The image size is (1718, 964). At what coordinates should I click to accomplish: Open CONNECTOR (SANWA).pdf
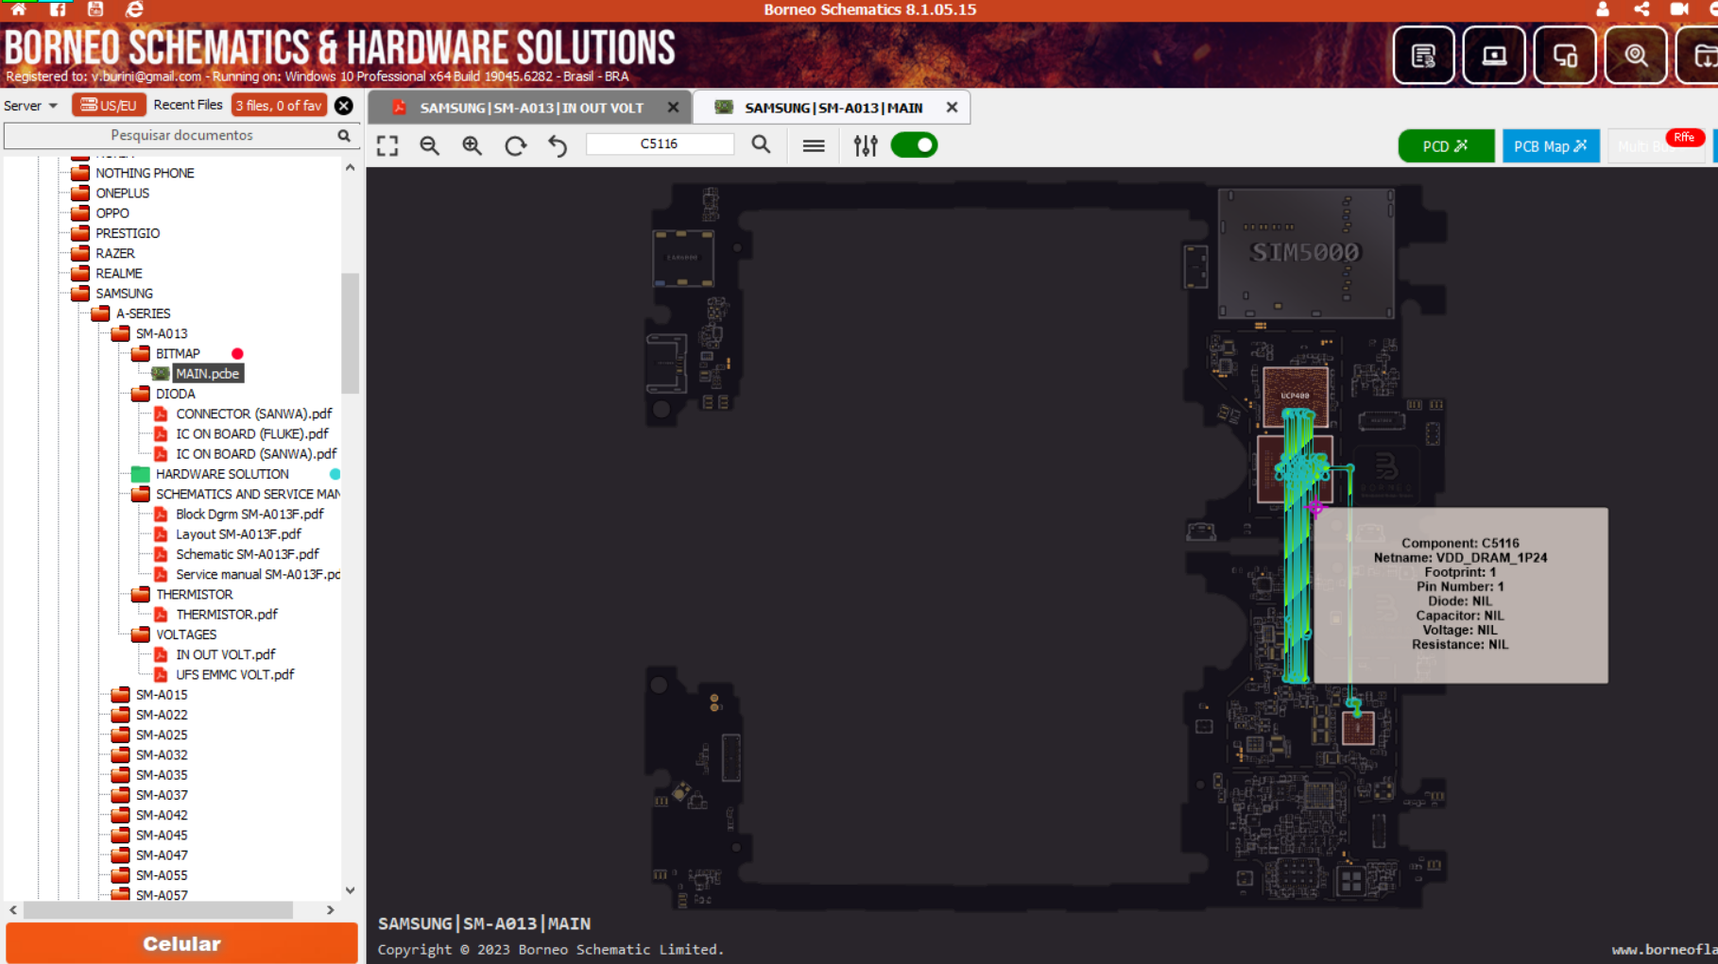tap(253, 414)
